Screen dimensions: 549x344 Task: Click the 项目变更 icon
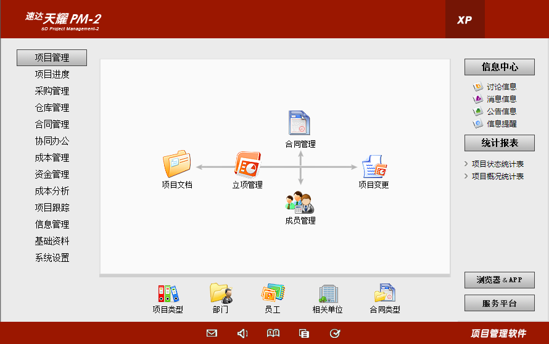(x=374, y=166)
